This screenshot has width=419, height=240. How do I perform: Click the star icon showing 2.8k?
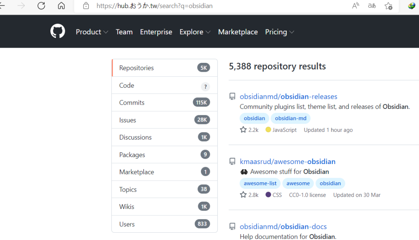point(243,195)
